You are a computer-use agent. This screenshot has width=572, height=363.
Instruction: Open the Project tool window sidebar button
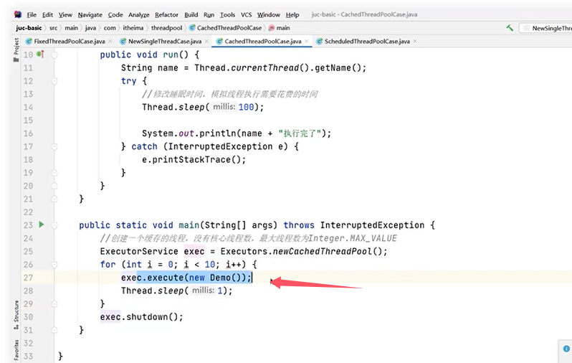(x=16, y=49)
